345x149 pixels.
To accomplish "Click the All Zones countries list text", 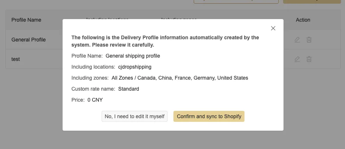I will click(x=180, y=78).
